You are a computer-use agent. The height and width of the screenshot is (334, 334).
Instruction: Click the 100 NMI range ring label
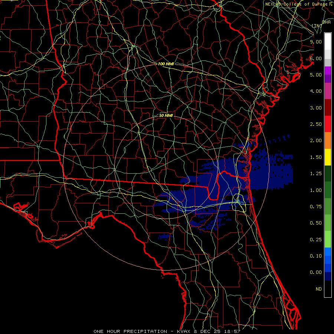[166, 64]
